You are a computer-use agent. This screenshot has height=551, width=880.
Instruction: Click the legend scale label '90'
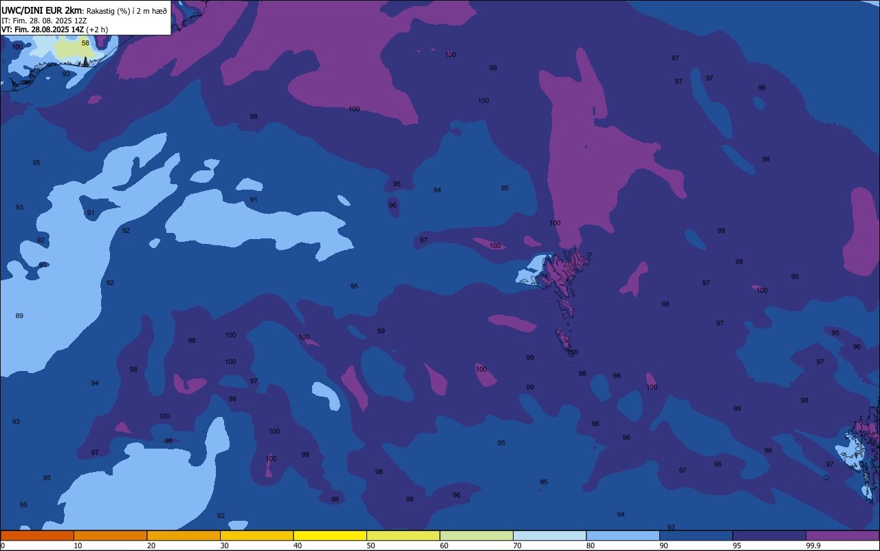point(663,546)
